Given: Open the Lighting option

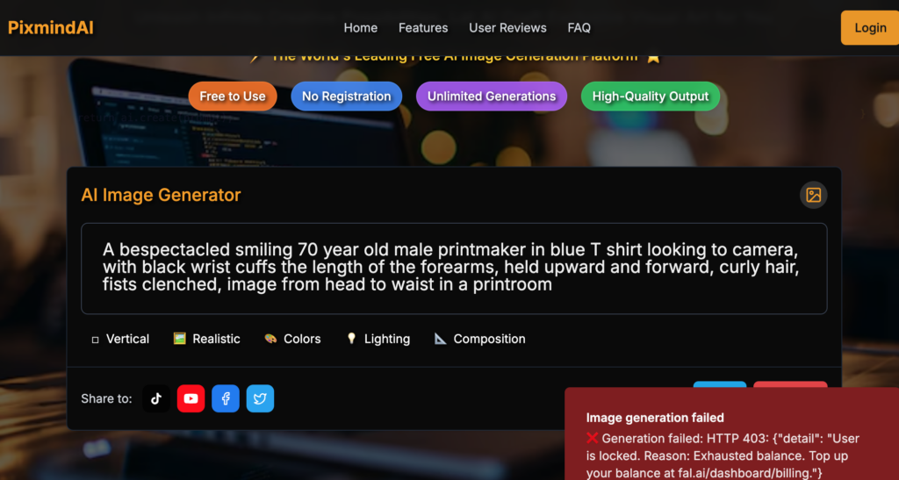Looking at the screenshot, I should click(378, 339).
